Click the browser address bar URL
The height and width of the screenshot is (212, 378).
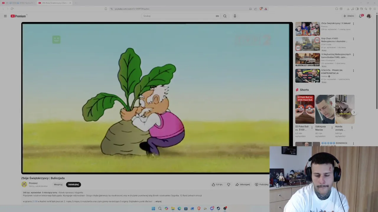coord(132,9)
